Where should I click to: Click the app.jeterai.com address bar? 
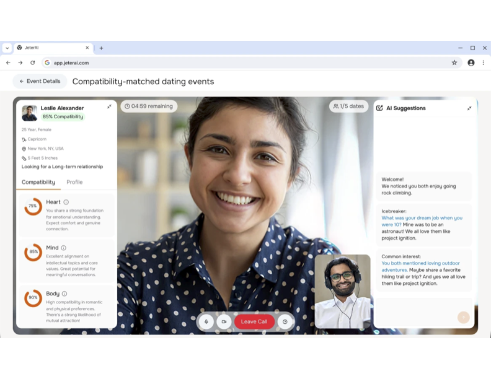[252, 63]
